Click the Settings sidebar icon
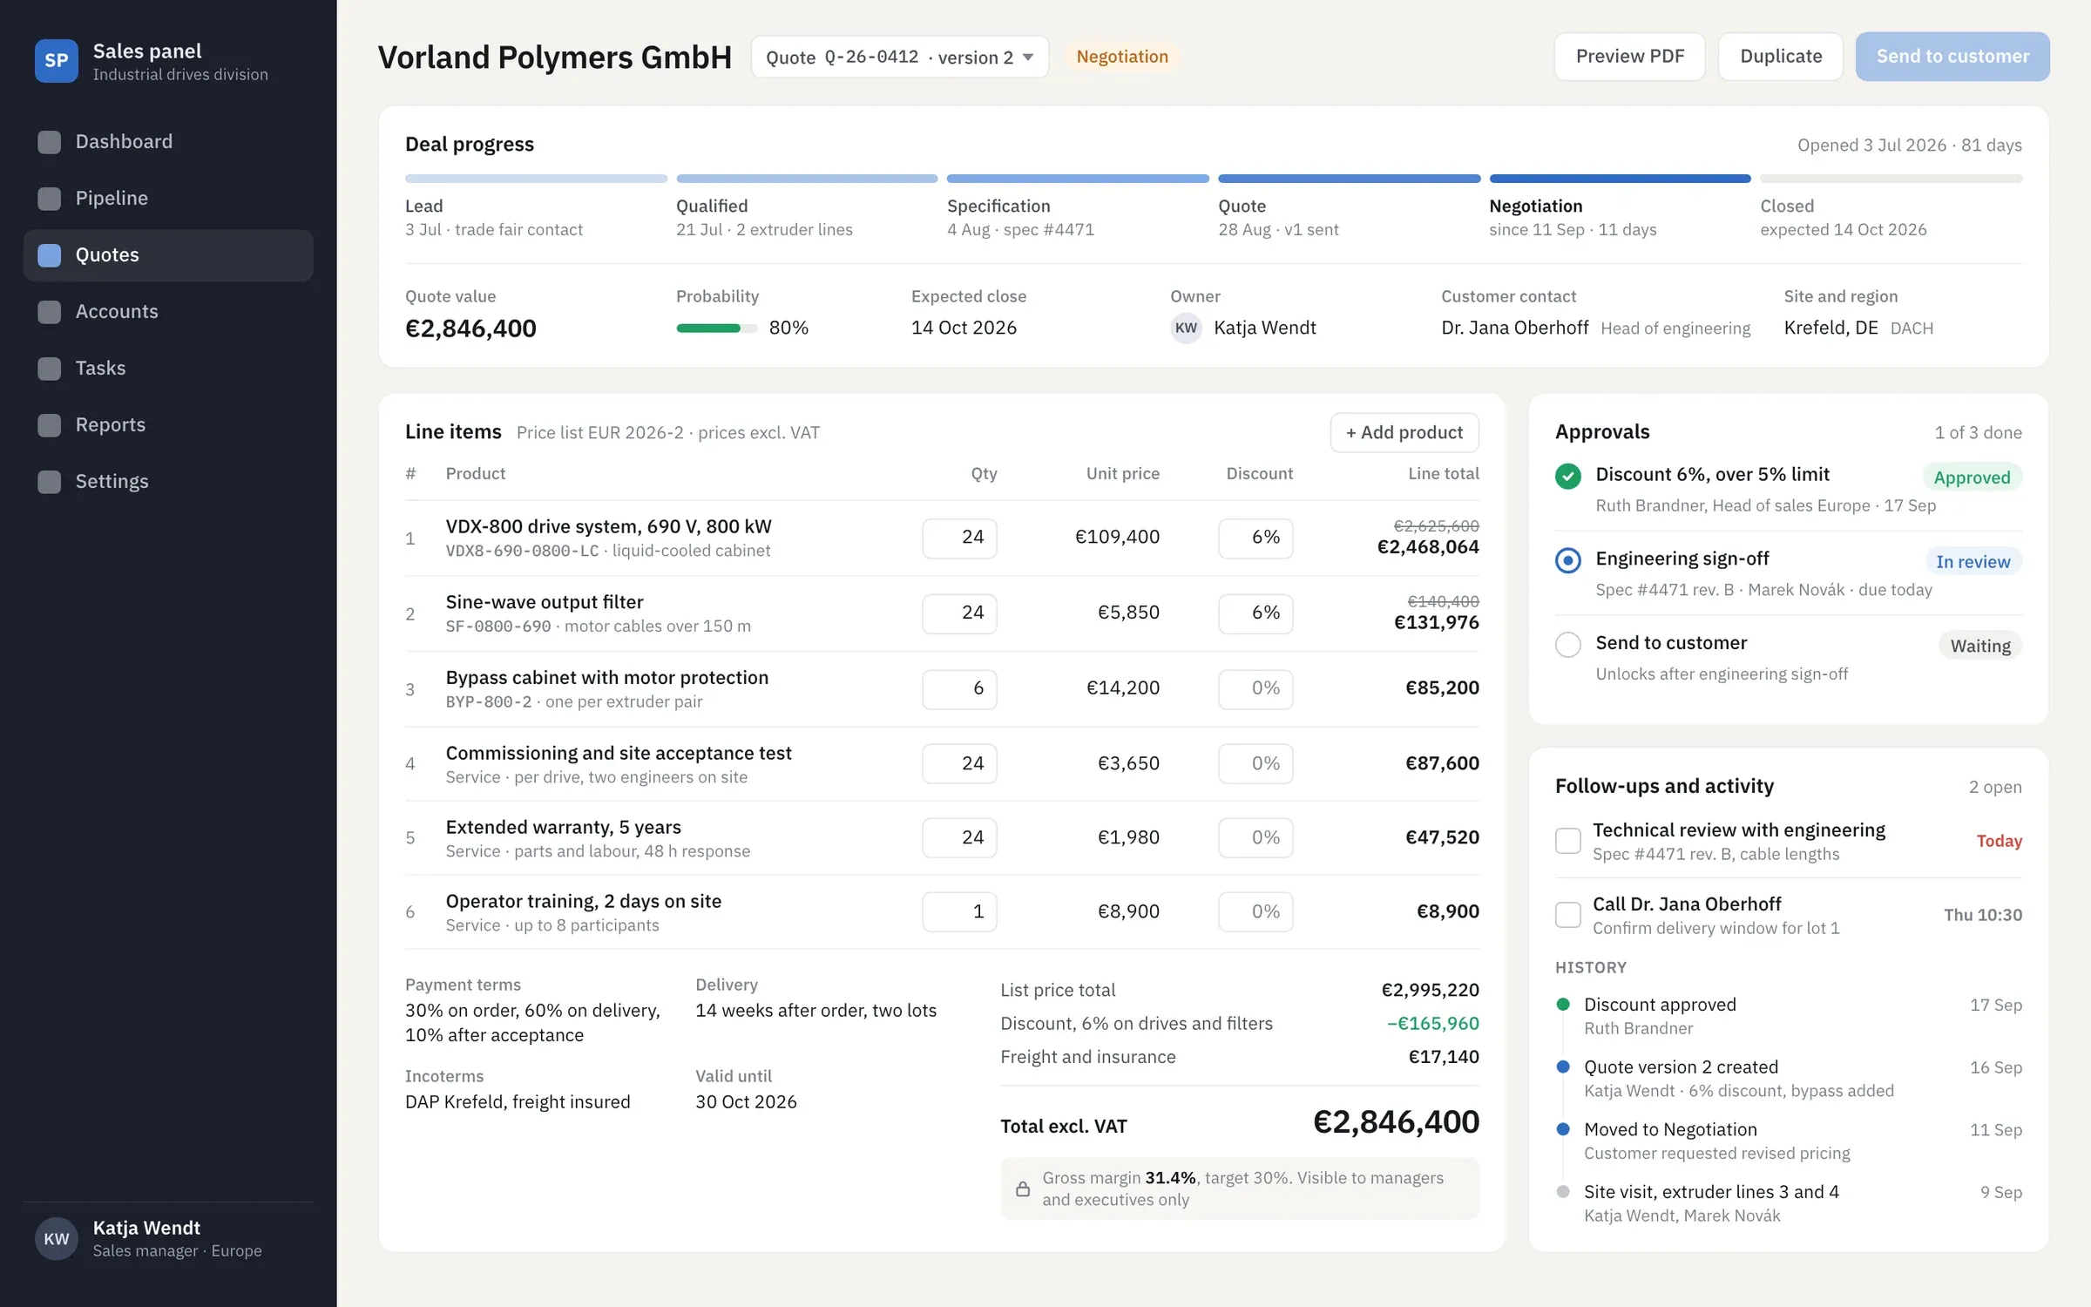The image size is (2091, 1307). tap(50, 482)
